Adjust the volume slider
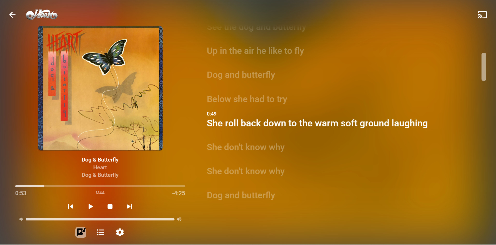The height and width of the screenshot is (245, 496). pyautogui.click(x=100, y=219)
